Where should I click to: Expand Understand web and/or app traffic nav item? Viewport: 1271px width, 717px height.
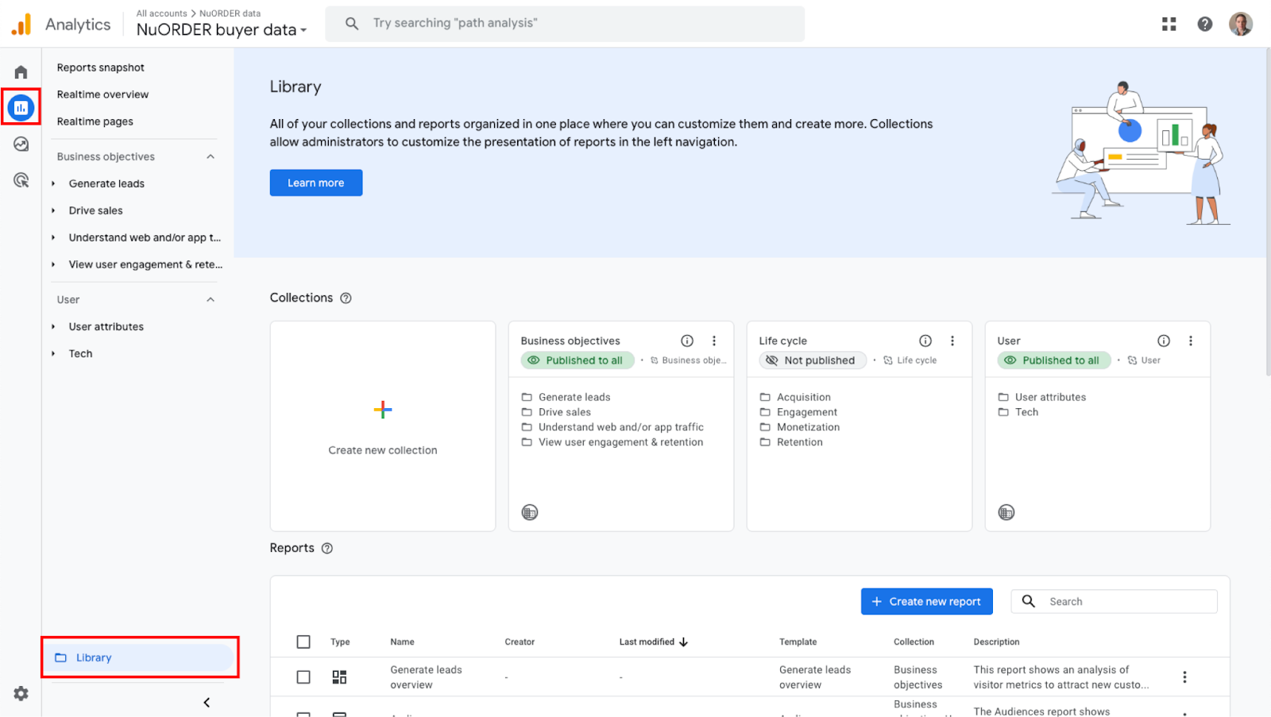coord(53,237)
